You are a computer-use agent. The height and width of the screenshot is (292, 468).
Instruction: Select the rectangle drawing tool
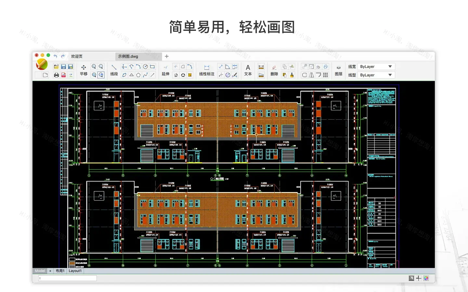[x=152, y=66]
